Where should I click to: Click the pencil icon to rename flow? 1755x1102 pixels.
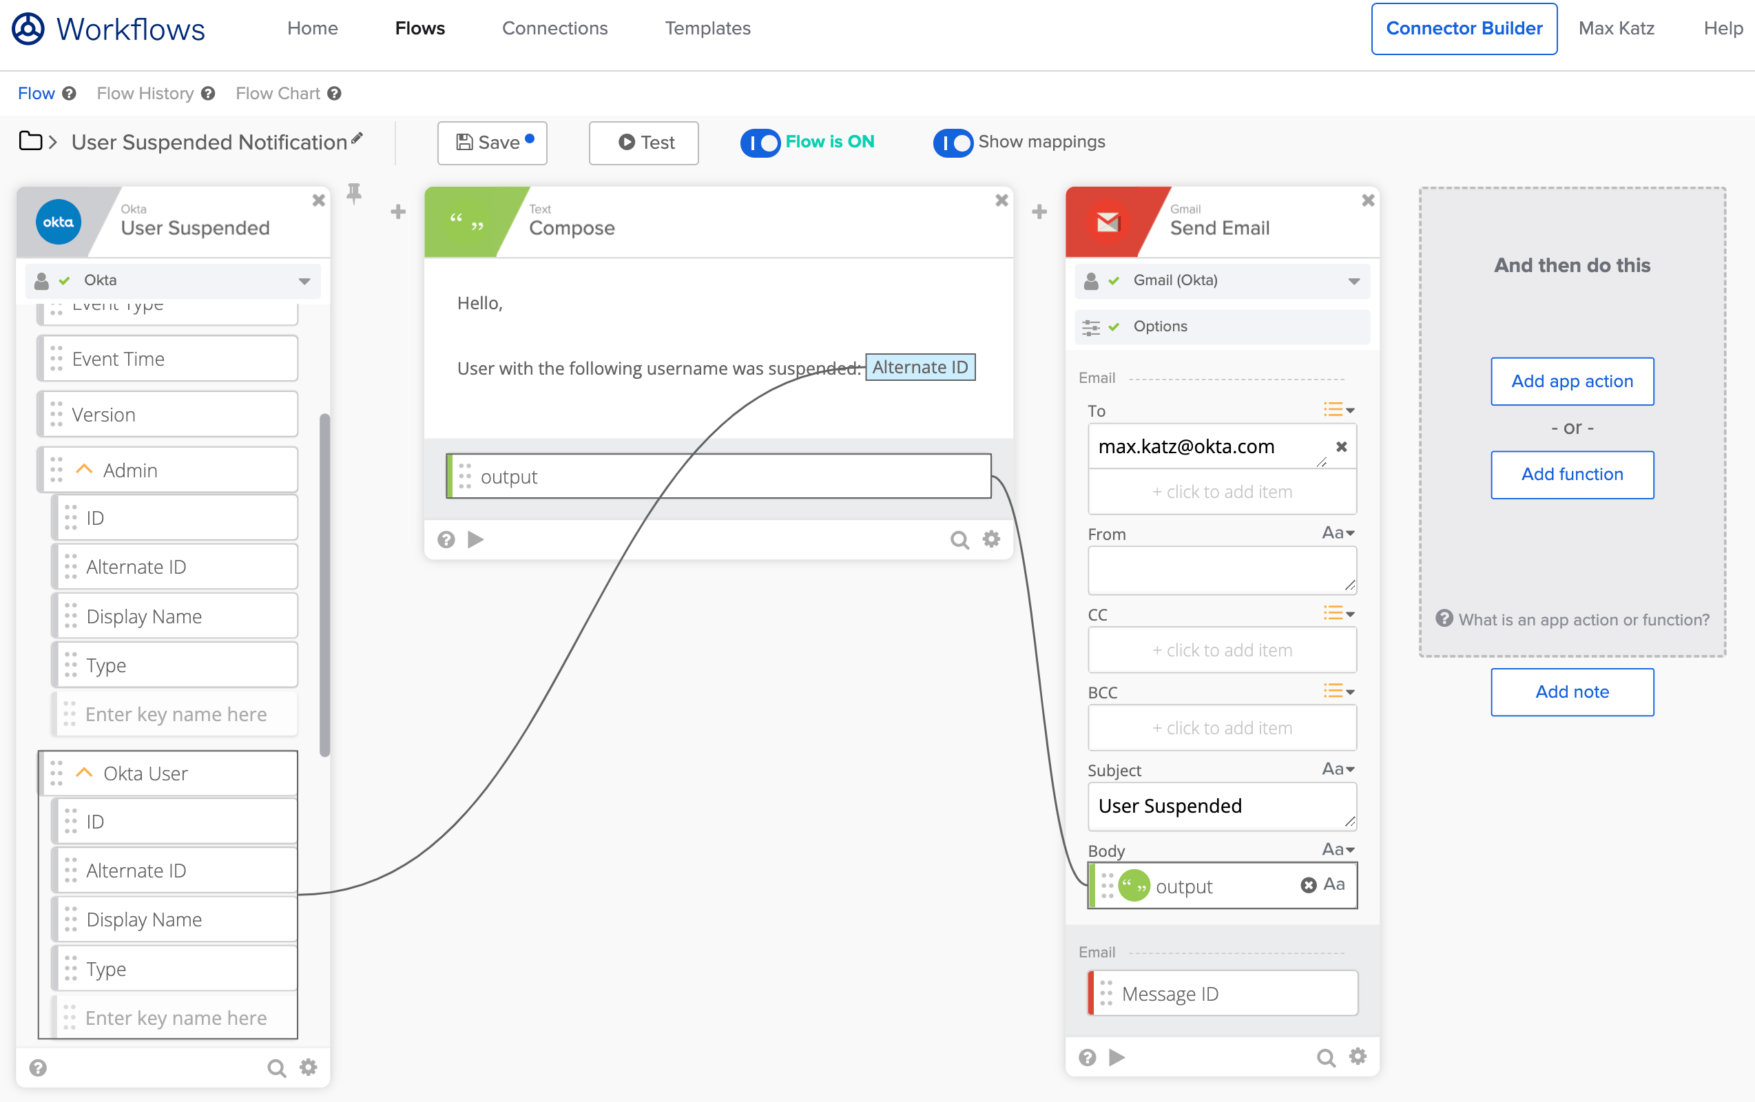[357, 138]
